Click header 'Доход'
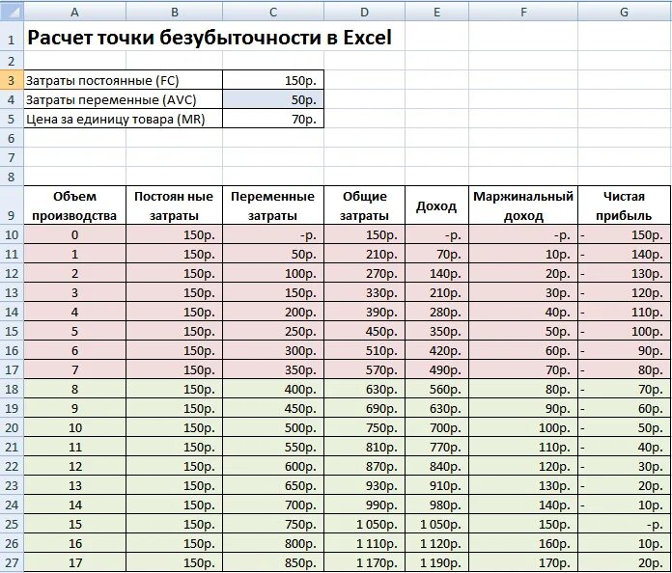This screenshot has width=672, height=573. (436, 205)
